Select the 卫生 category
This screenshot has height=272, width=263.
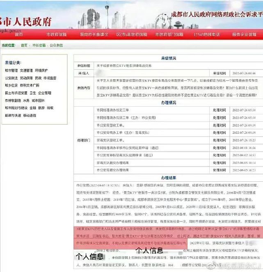pyautogui.click(x=33, y=93)
